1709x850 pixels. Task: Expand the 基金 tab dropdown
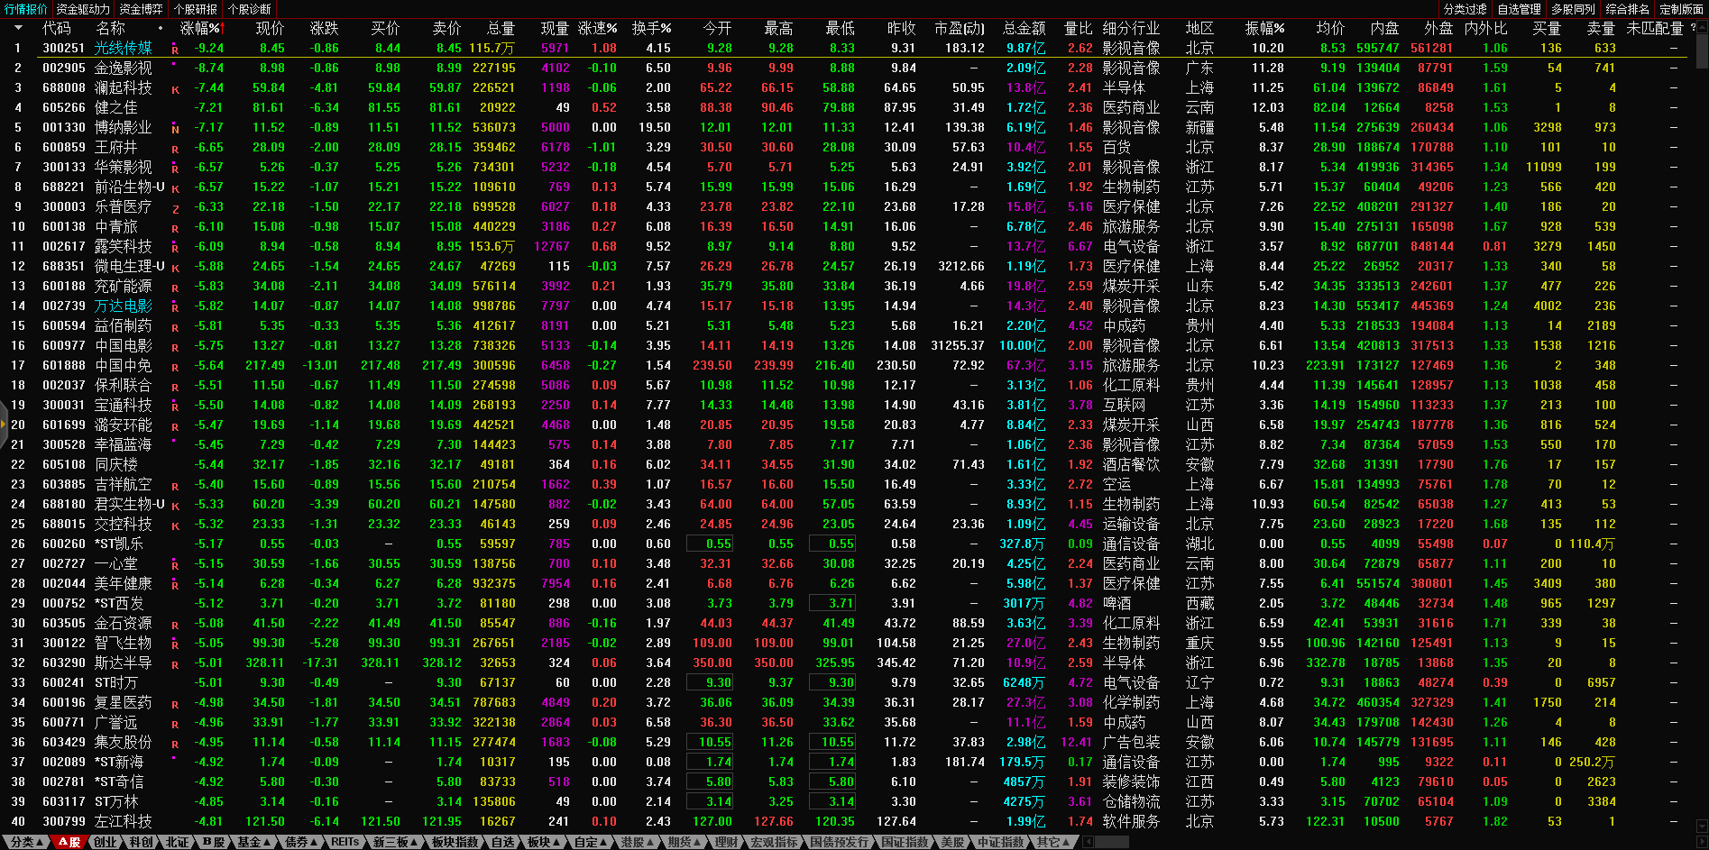(253, 842)
